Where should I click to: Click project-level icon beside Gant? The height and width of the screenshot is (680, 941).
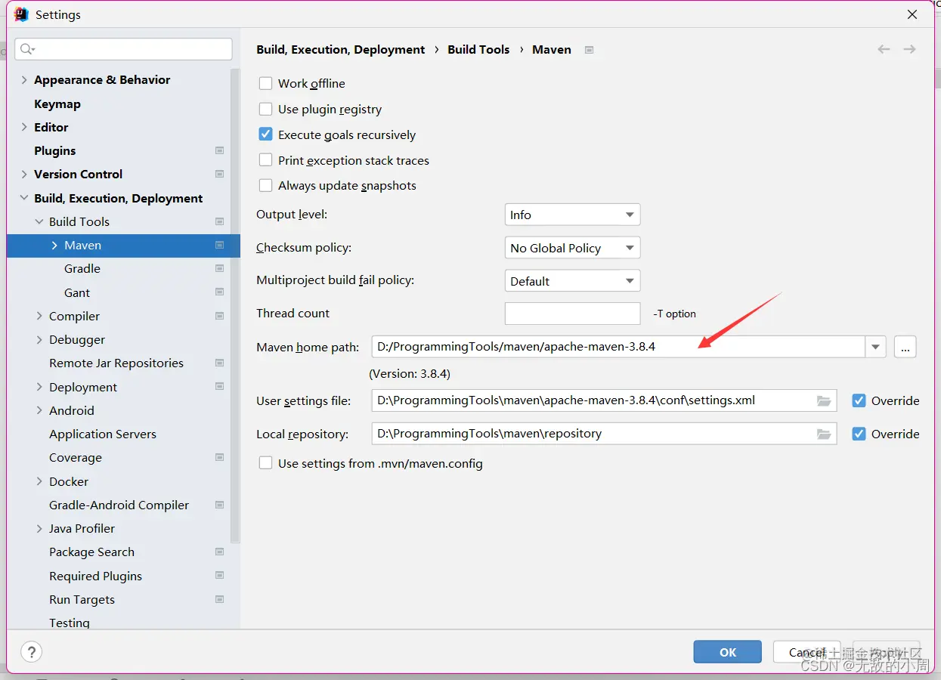tap(219, 292)
